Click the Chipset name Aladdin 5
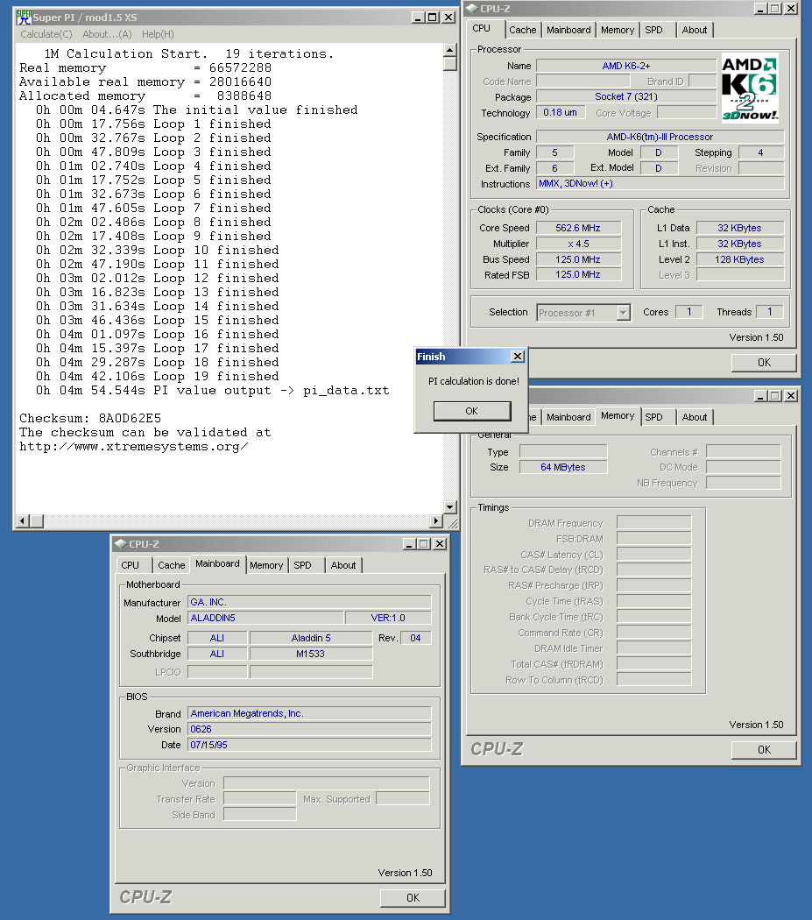The image size is (812, 920). click(311, 638)
